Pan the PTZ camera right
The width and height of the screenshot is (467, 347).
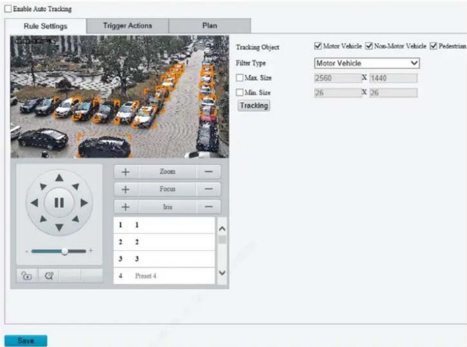tap(84, 203)
